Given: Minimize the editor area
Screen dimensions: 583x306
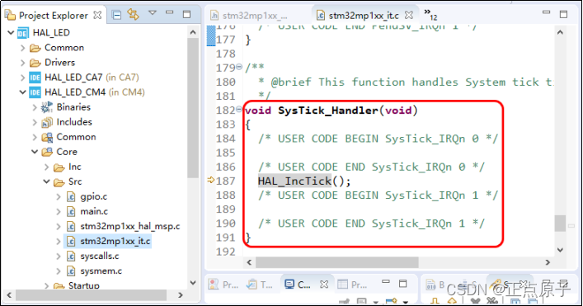Looking at the screenshot, I should pyautogui.click(x=546, y=12).
